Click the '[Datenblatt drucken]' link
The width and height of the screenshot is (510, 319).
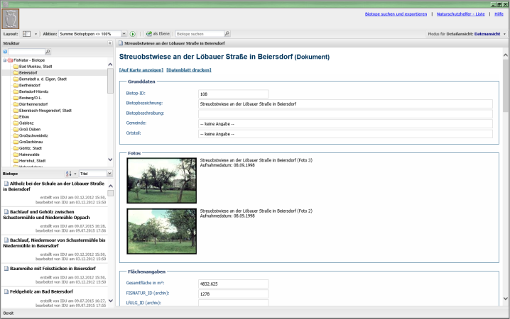click(189, 70)
